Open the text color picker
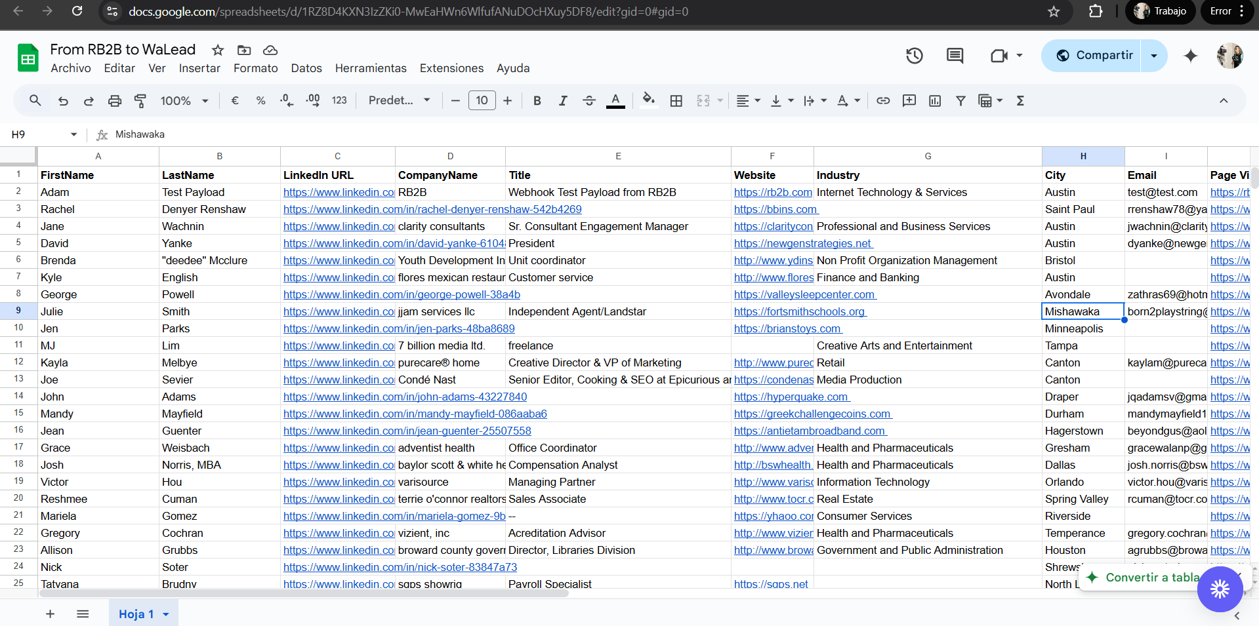This screenshot has width=1259, height=626. [x=615, y=100]
